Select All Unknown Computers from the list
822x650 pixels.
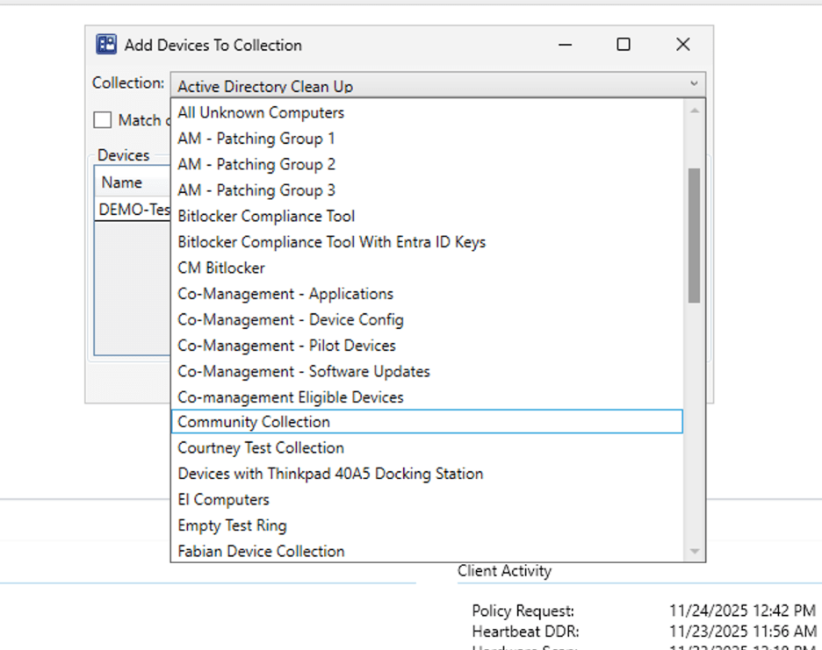click(261, 112)
